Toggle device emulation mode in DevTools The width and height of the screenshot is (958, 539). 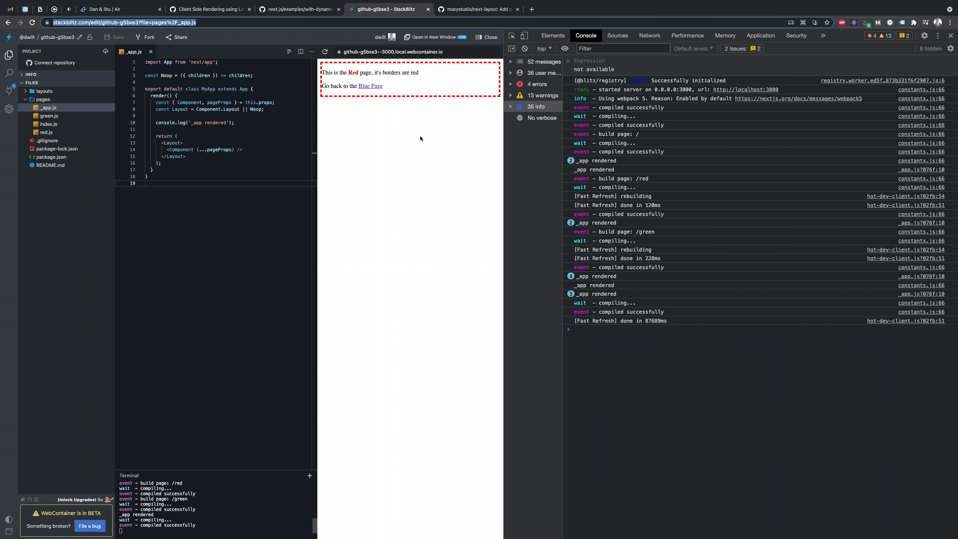pos(524,36)
